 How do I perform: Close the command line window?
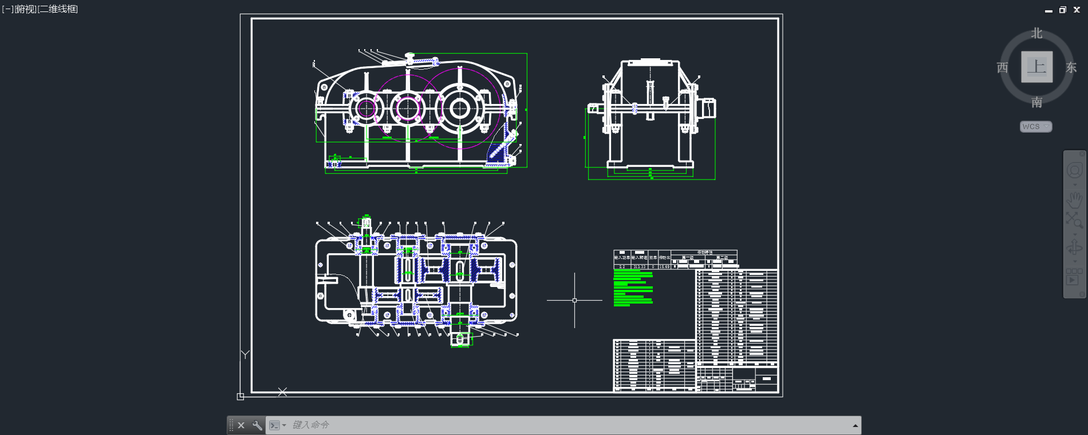pyautogui.click(x=241, y=425)
